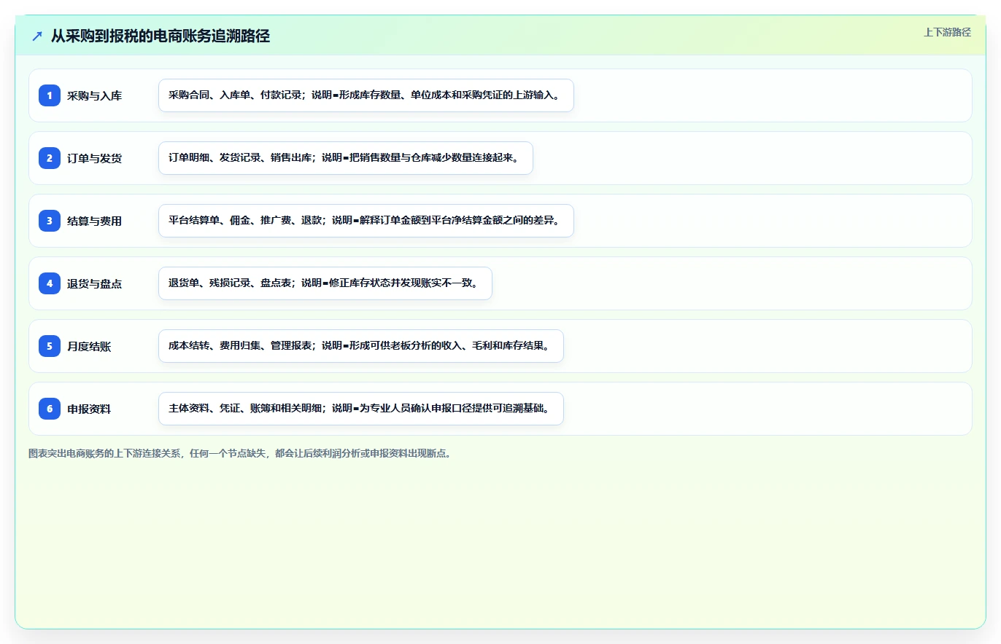Click the description box starting 退货单、残损记录

pos(325,283)
